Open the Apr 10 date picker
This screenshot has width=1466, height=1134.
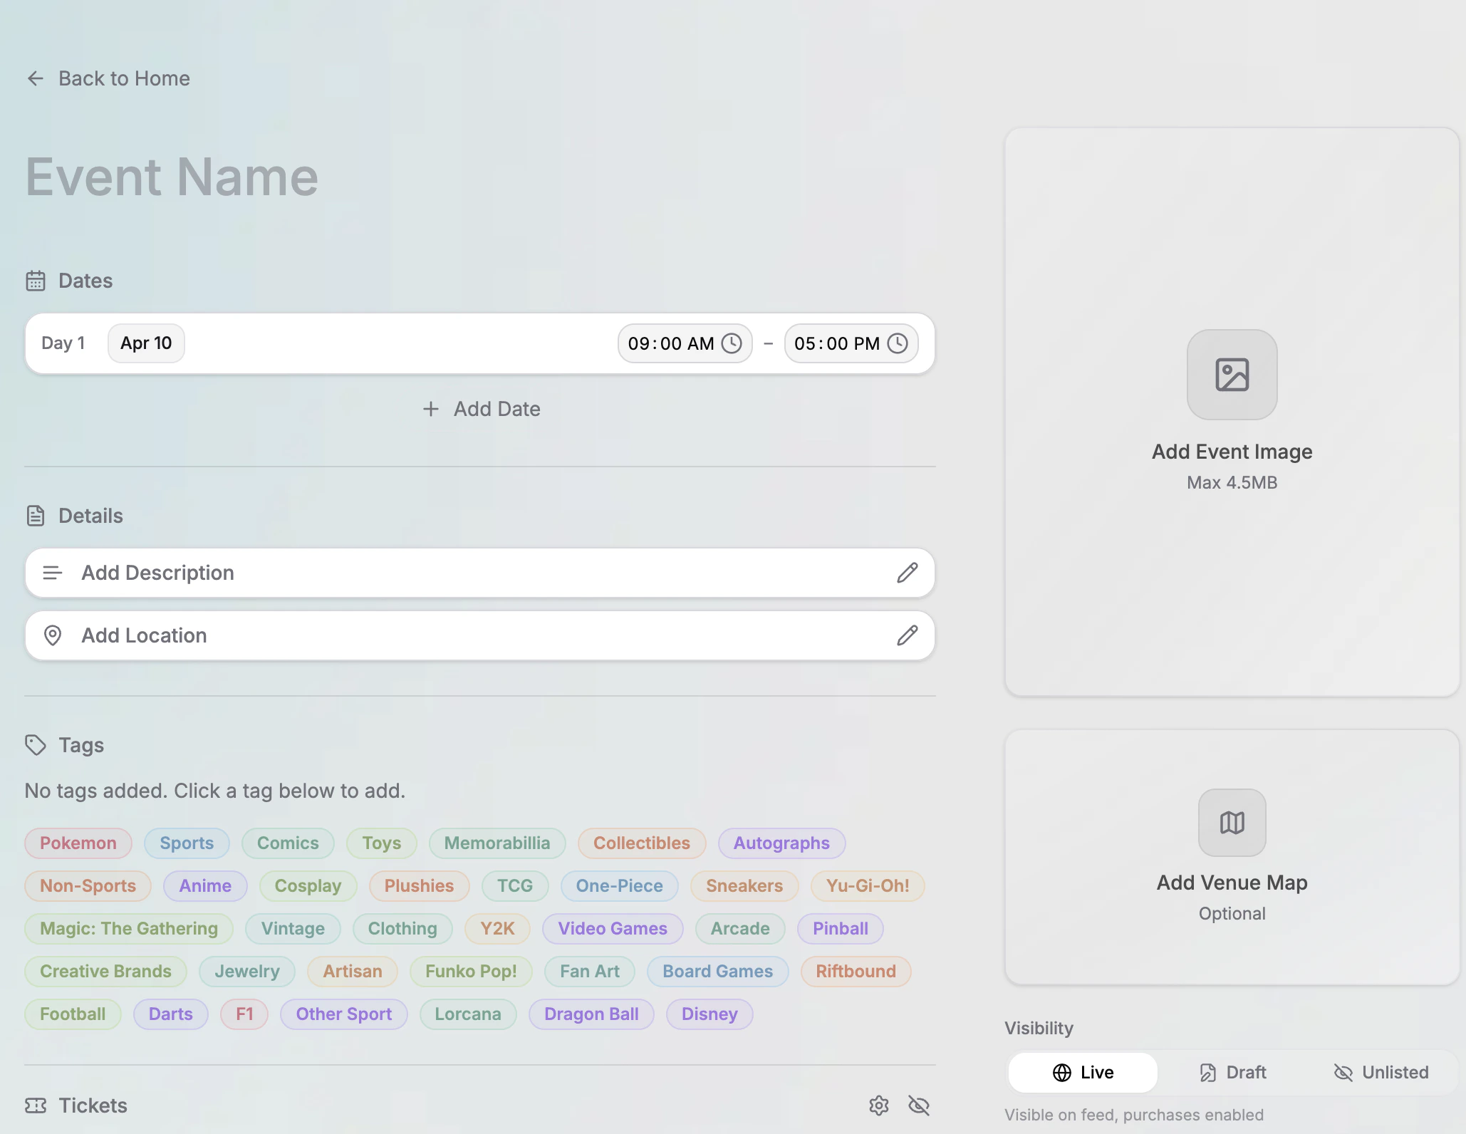(146, 343)
